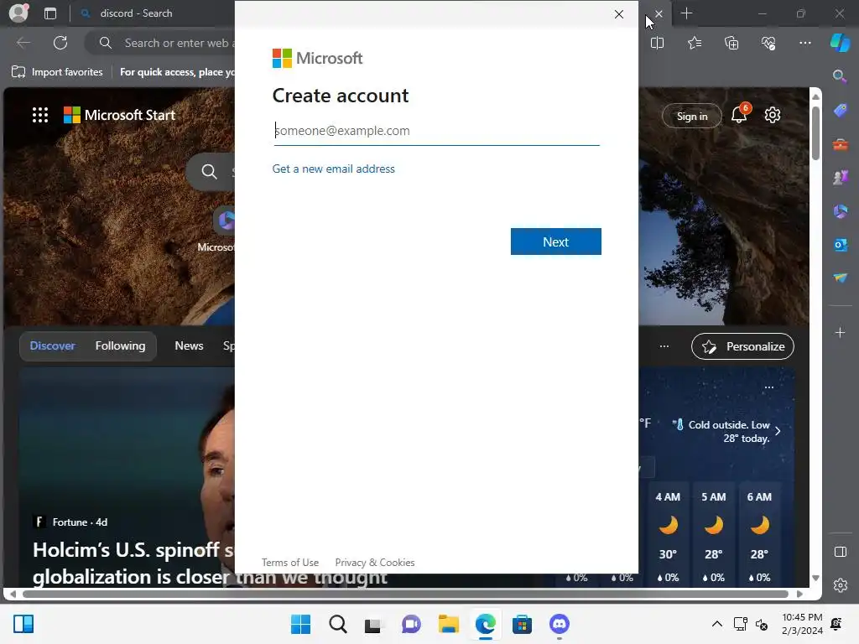
Task: Open Discord from the taskbar
Action: pyautogui.click(x=559, y=624)
